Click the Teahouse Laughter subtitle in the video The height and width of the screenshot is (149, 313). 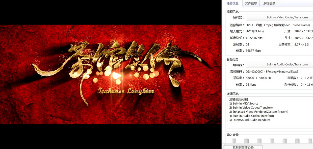[x=126, y=91]
